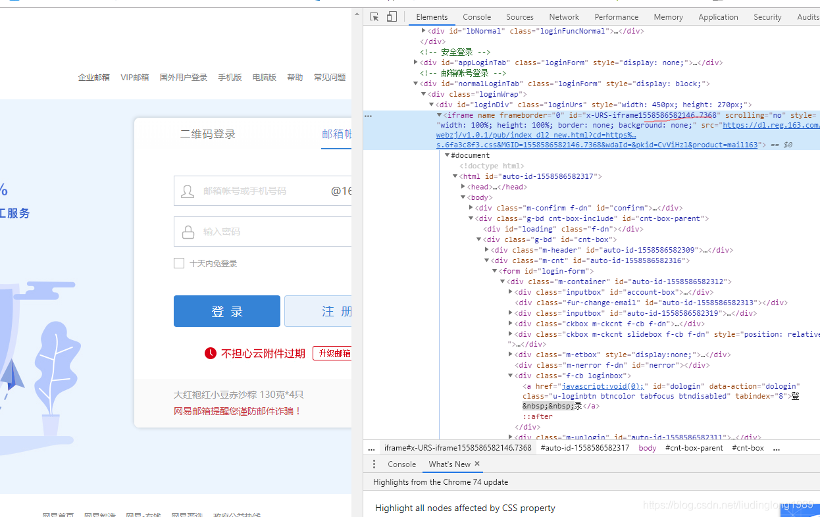Click the ellipsis beside the highlighted iframe line
Image resolution: width=820 pixels, height=517 pixels.
pyautogui.click(x=368, y=116)
